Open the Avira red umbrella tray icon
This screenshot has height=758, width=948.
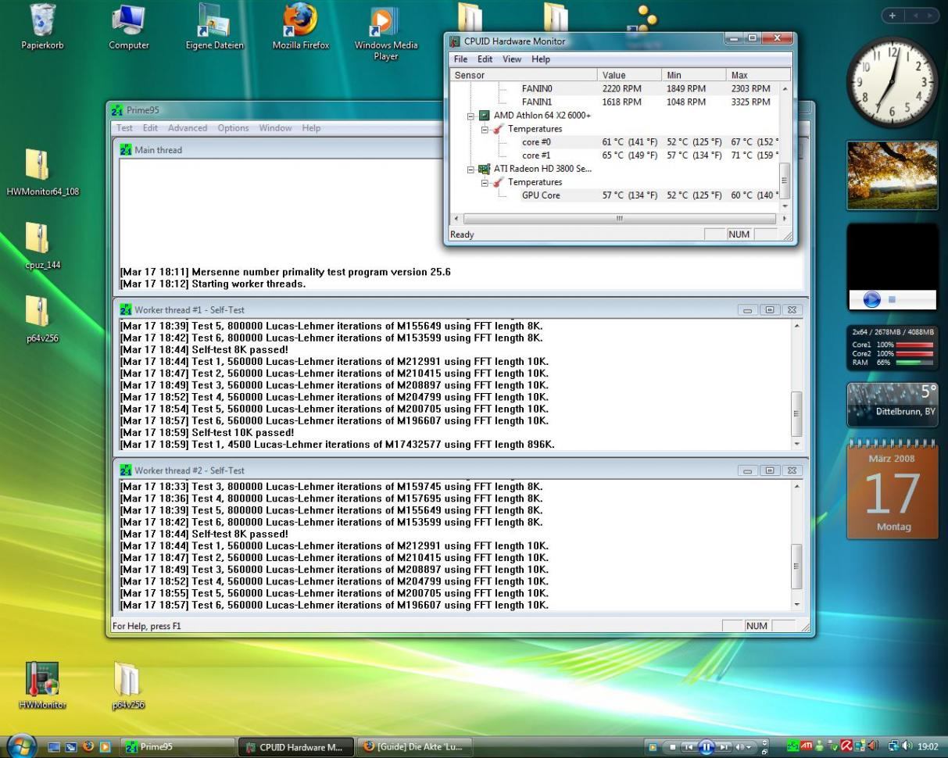(x=847, y=747)
